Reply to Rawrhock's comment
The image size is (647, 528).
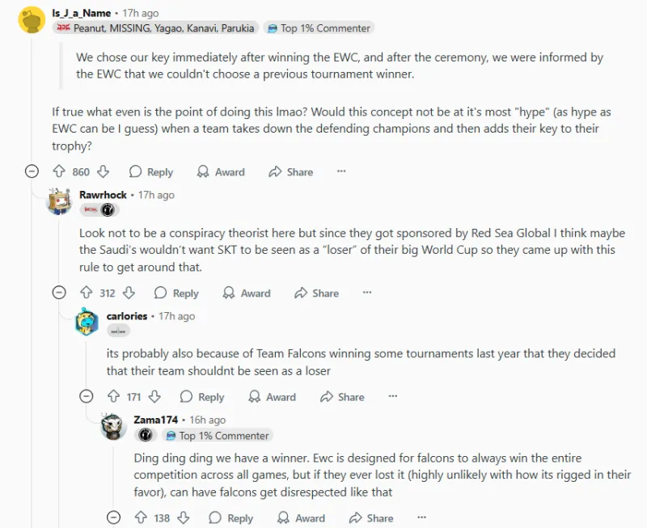176,293
